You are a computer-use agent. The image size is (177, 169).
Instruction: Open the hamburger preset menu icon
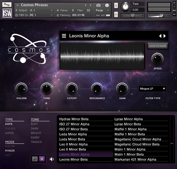64,36
